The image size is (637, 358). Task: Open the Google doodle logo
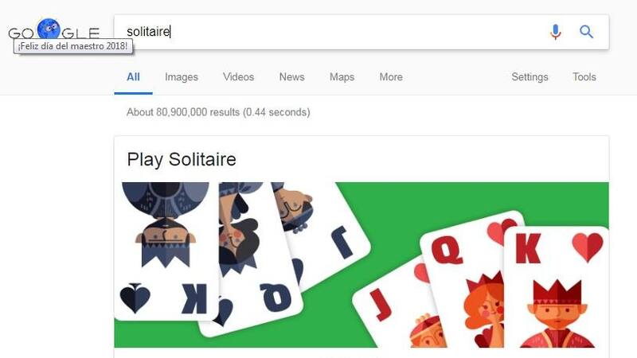pos(53,29)
